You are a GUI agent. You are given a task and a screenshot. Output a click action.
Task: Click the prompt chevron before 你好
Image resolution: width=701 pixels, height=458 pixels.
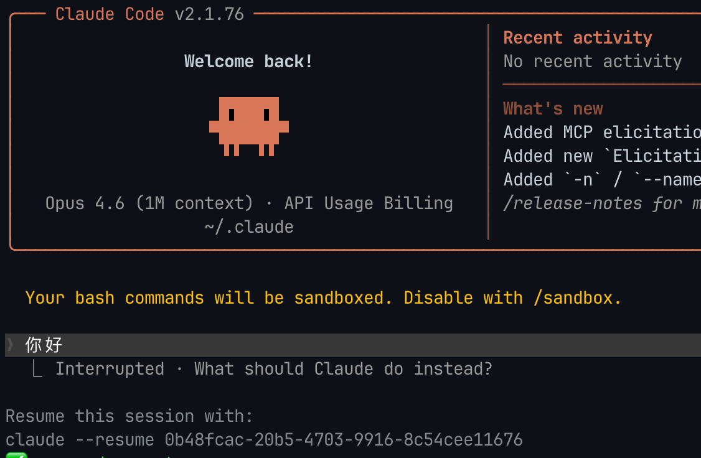(10, 345)
